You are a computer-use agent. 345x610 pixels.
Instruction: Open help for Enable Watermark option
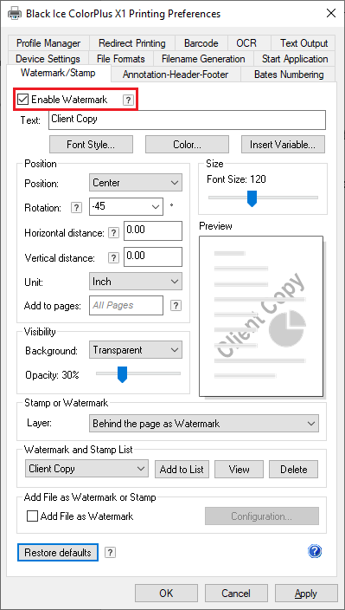click(x=128, y=100)
